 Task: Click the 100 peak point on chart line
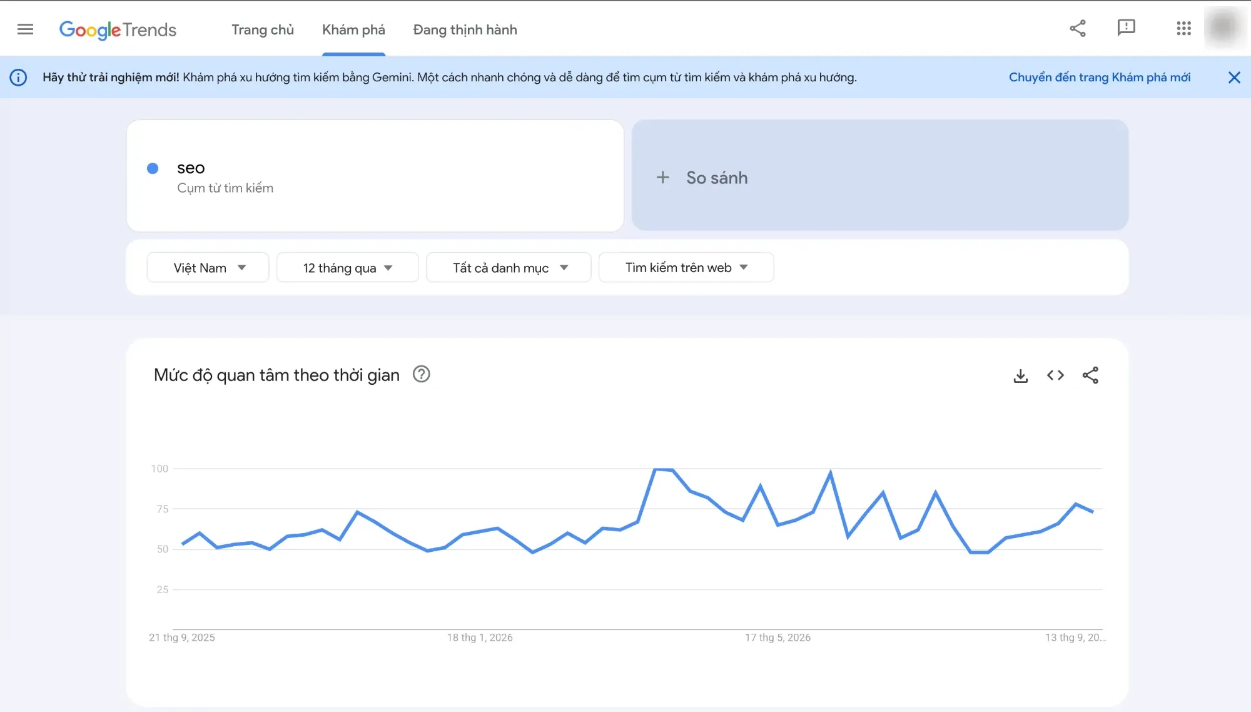pyautogui.click(x=655, y=469)
